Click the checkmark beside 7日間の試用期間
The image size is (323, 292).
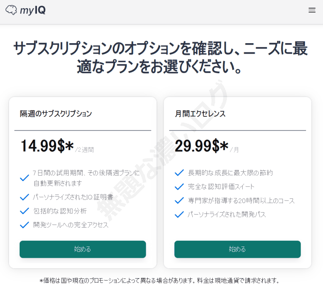click(25, 178)
